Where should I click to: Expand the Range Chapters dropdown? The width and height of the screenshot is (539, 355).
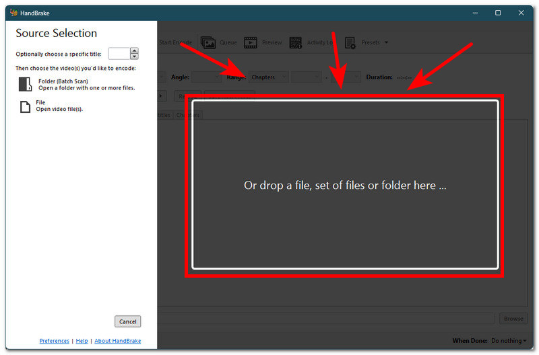268,77
